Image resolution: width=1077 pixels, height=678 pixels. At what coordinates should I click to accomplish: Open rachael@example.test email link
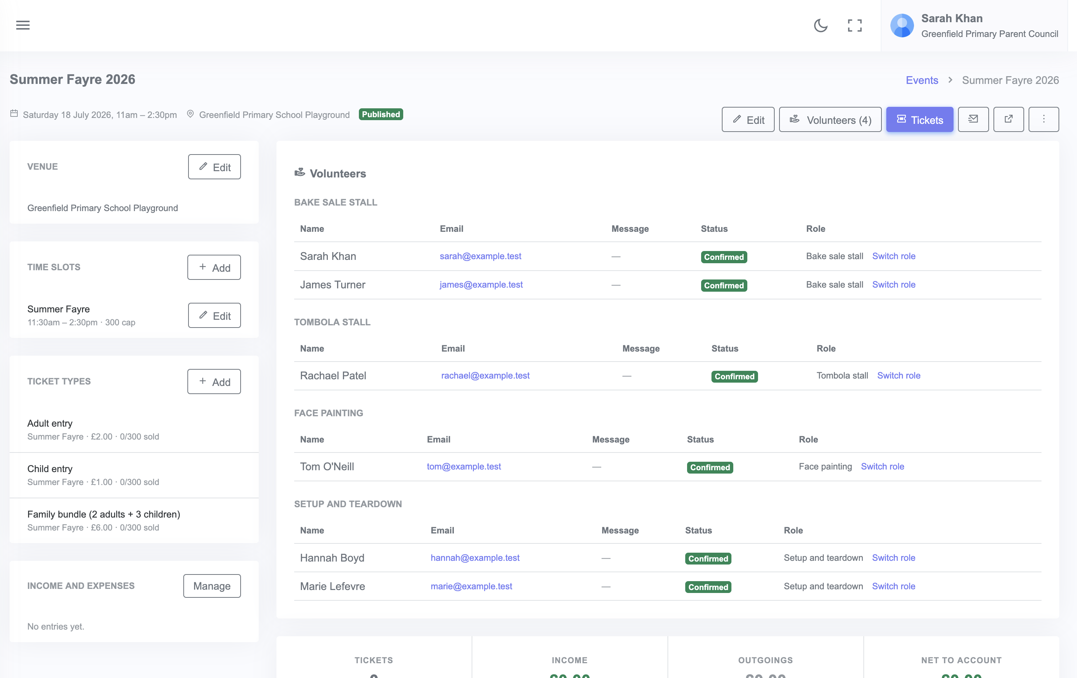[x=485, y=376]
